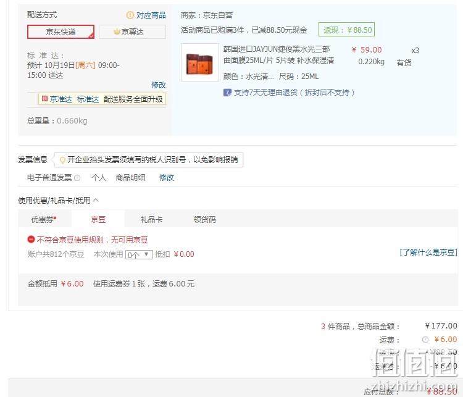
Task: Click the info icon next to 运费
Action: [425, 340]
